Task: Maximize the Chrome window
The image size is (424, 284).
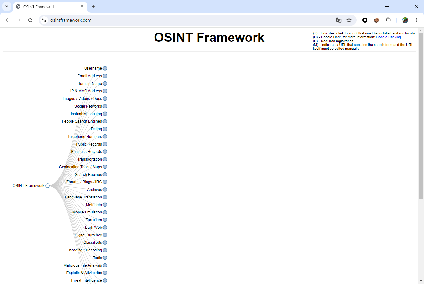Action: click(x=402, y=6)
